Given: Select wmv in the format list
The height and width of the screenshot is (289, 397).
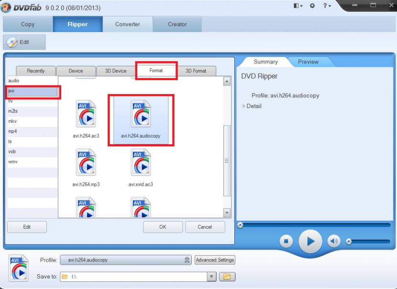Looking at the screenshot, I should pyautogui.click(x=33, y=162).
